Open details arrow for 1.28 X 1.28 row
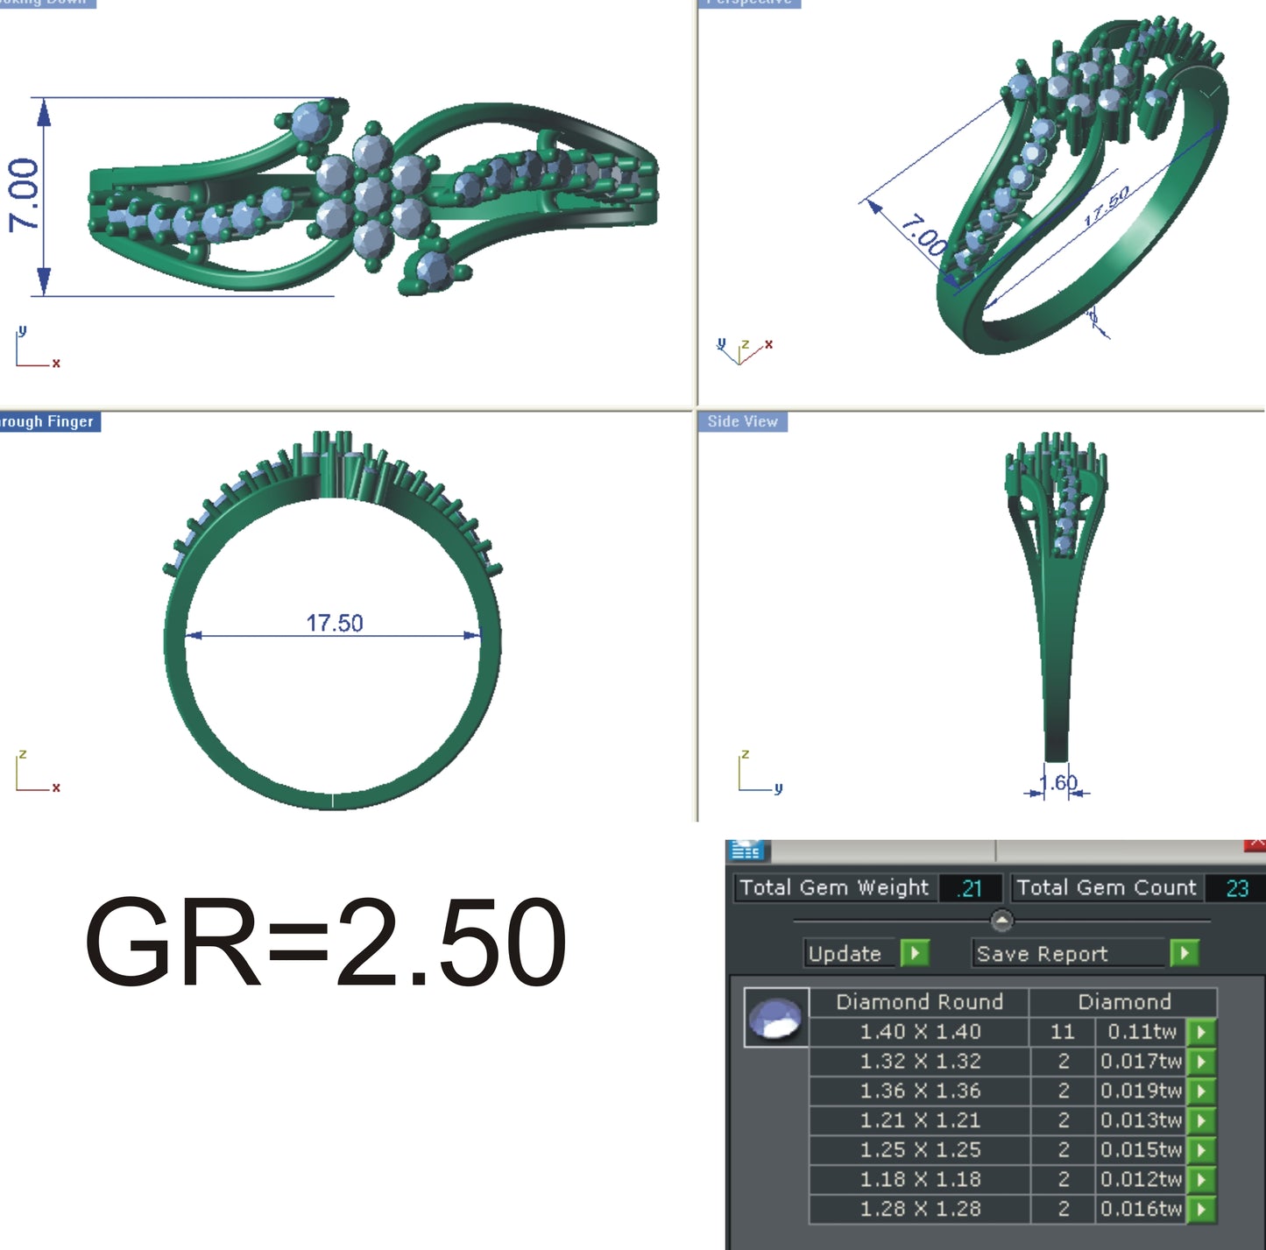1266x1250 pixels. [x=1201, y=1210]
